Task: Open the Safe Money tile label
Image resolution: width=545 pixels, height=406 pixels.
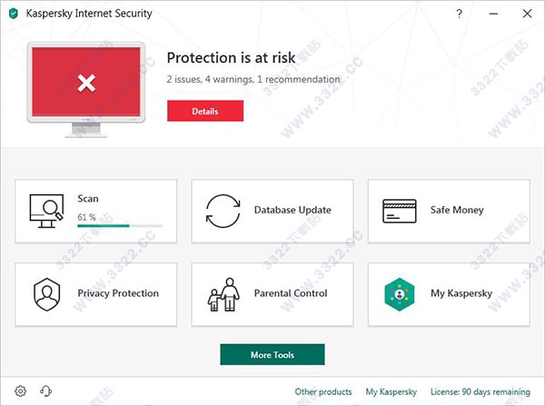Action: point(457,210)
